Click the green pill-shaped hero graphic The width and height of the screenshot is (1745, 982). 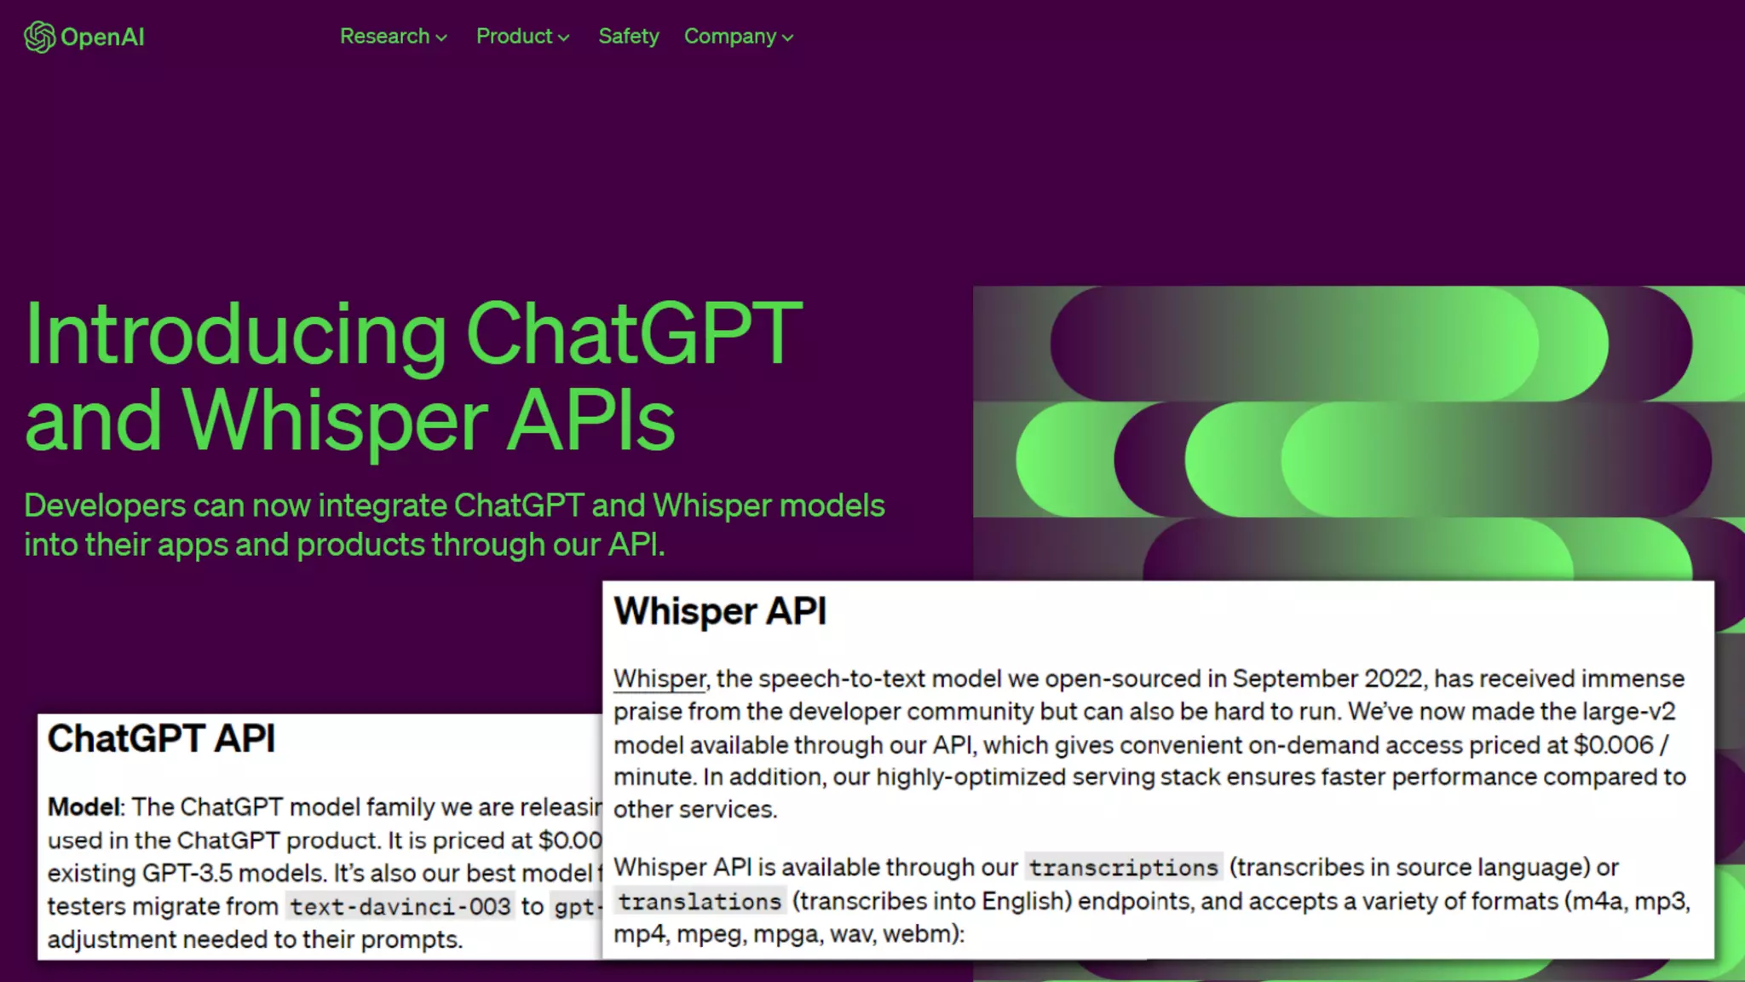click(1358, 430)
